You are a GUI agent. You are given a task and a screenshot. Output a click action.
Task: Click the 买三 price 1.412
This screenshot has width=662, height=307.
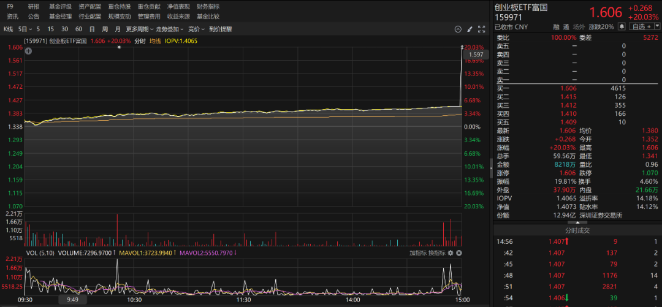[568, 105]
